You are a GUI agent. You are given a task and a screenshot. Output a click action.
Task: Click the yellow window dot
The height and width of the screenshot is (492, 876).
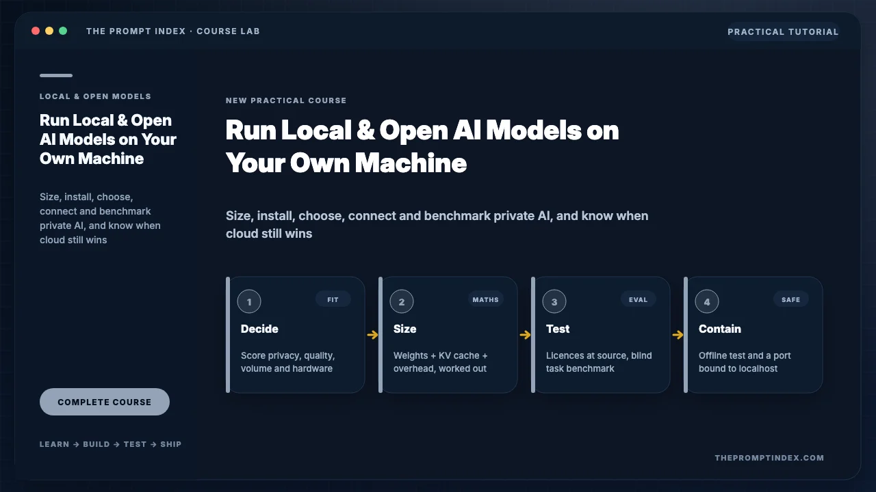coord(49,31)
